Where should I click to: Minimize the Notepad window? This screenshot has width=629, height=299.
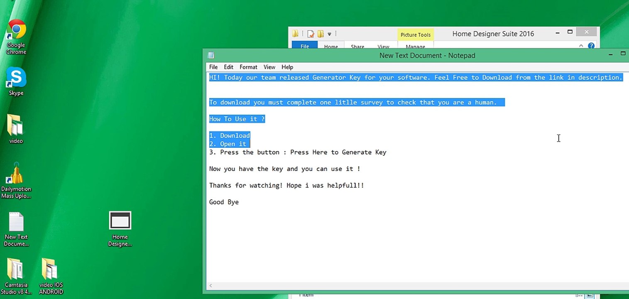pos(610,54)
